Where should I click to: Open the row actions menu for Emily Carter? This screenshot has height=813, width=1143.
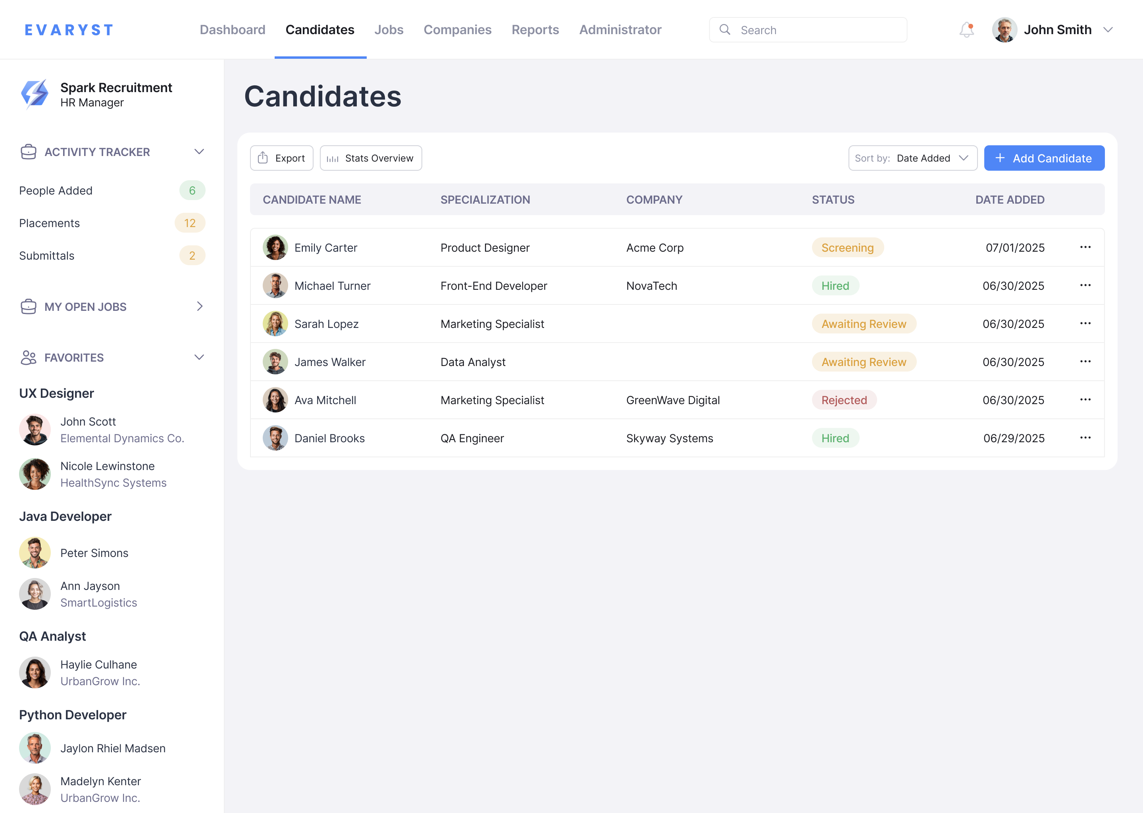coord(1085,247)
